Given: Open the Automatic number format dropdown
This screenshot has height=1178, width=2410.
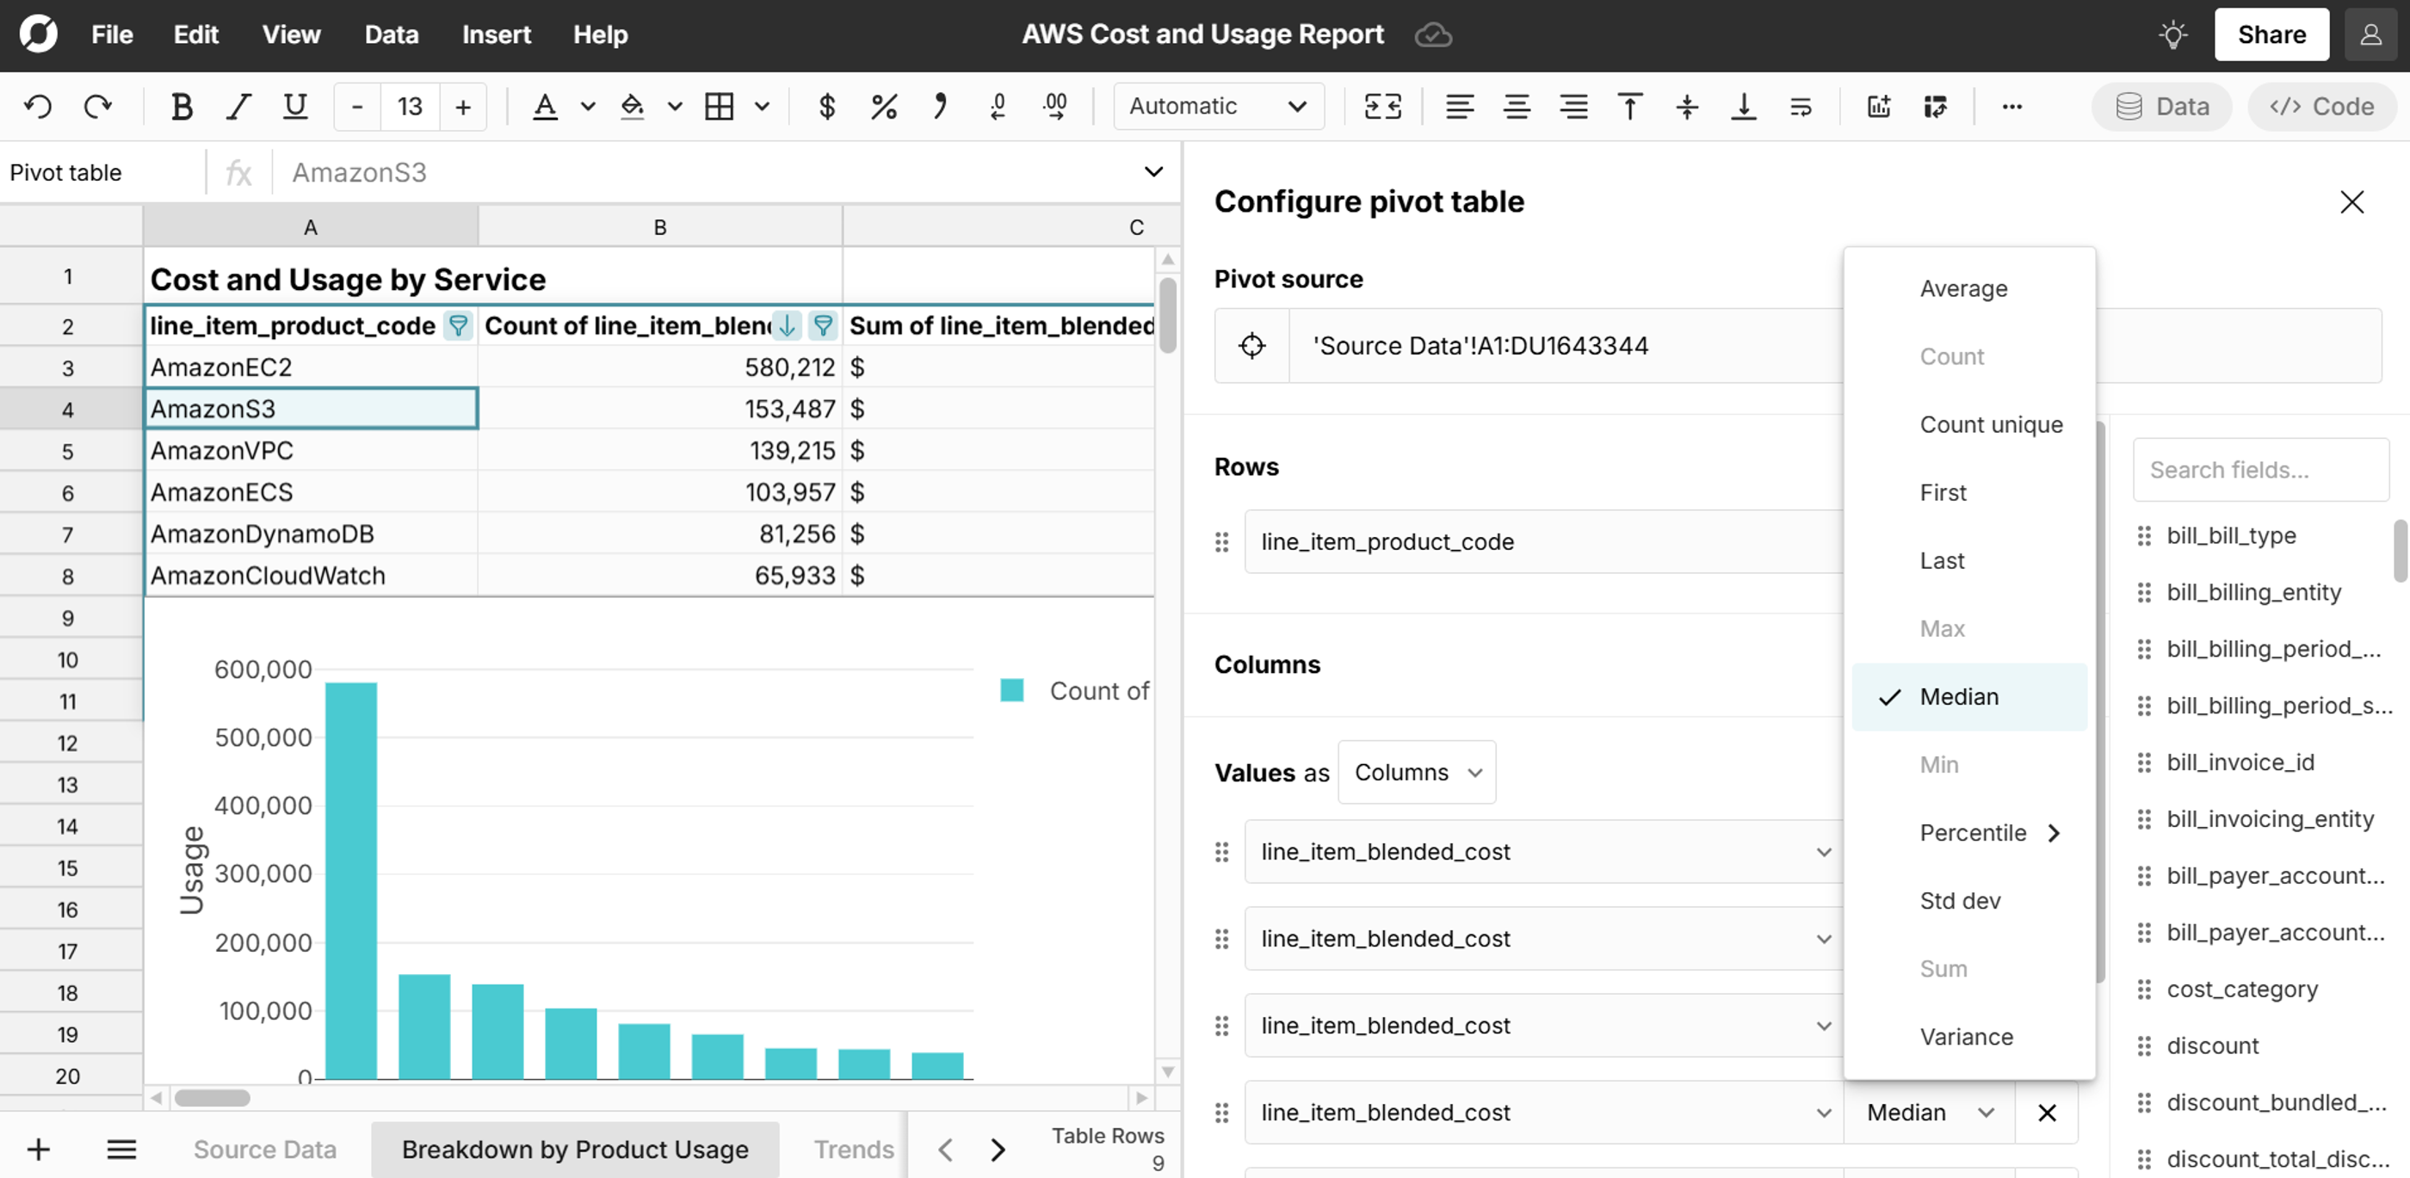Looking at the screenshot, I should coord(1218,107).
